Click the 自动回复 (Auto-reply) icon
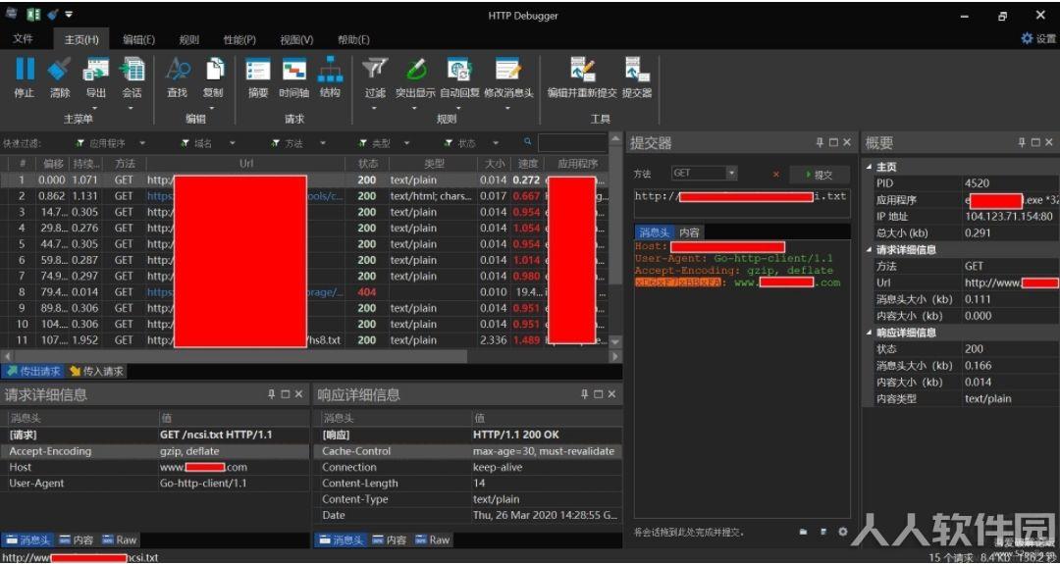1060x564 pixels. pos(459,69)
